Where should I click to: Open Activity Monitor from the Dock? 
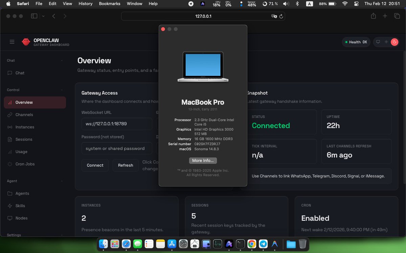coord(217,244)
